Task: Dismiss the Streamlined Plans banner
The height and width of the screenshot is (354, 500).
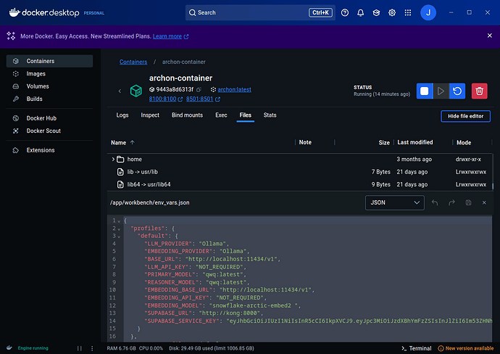Action: 489,36
